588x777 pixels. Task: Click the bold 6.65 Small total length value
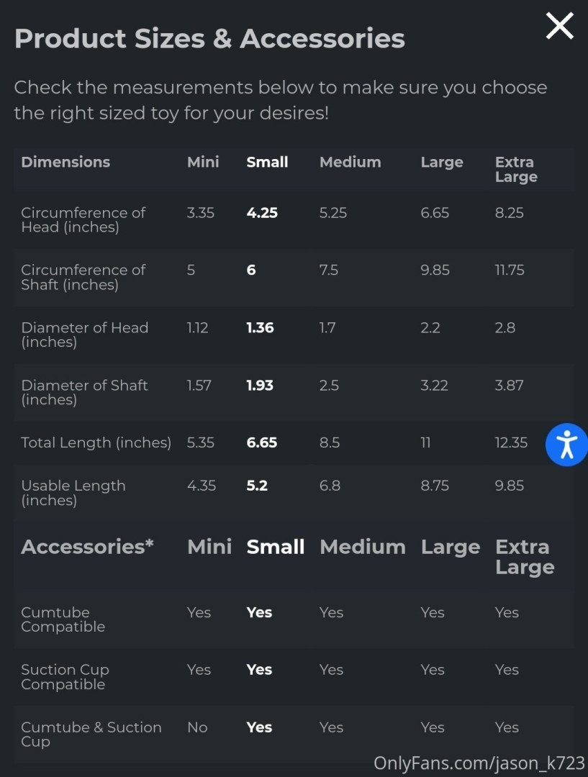point(262,443)
